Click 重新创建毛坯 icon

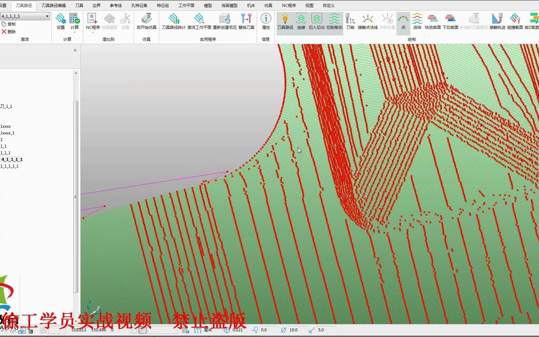click(225, 21)
